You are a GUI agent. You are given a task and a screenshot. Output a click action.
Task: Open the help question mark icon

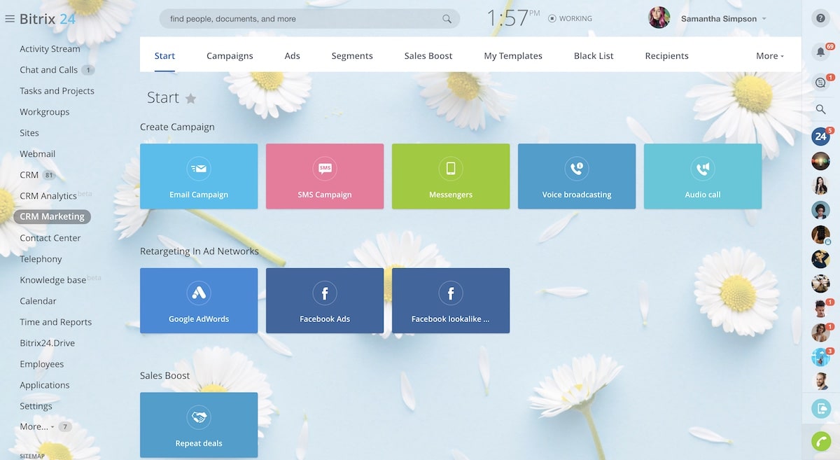coord(820,19)
